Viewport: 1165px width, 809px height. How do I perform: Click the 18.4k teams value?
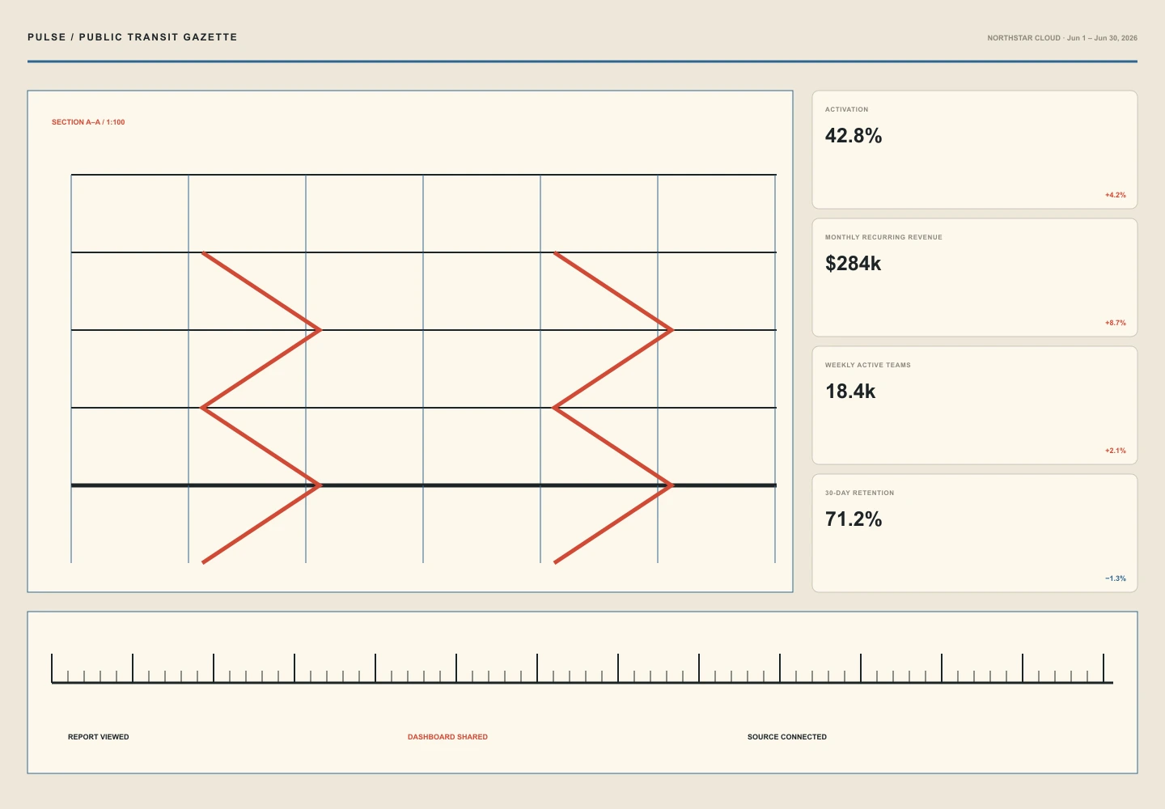point(850,391)
